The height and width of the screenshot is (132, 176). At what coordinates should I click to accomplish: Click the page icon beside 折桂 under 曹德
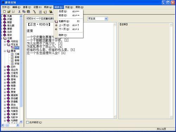(x=12, y=64)
